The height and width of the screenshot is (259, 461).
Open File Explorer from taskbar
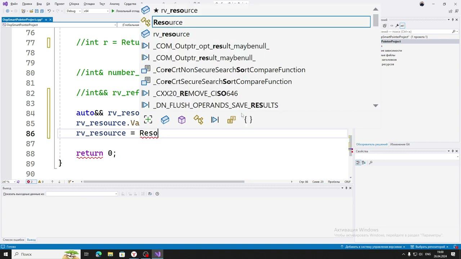(x=110, y=254)
